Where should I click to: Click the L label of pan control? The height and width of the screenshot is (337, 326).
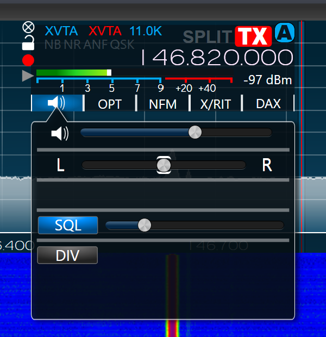(60, 165)
